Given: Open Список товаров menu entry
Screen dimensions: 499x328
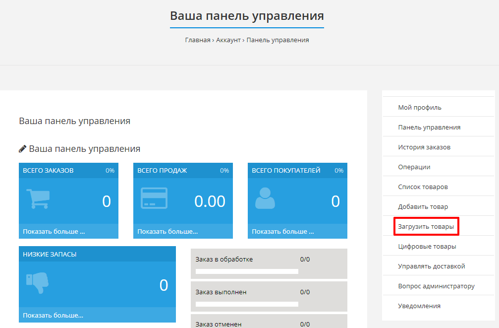Looking at the screenshot, I should tap(423, 187).
